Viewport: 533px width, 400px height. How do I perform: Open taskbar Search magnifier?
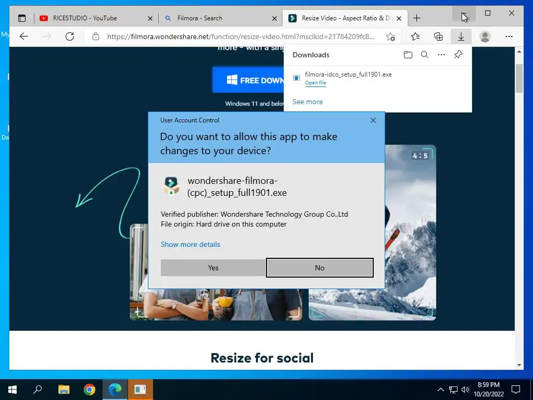(x=37, y=390)
